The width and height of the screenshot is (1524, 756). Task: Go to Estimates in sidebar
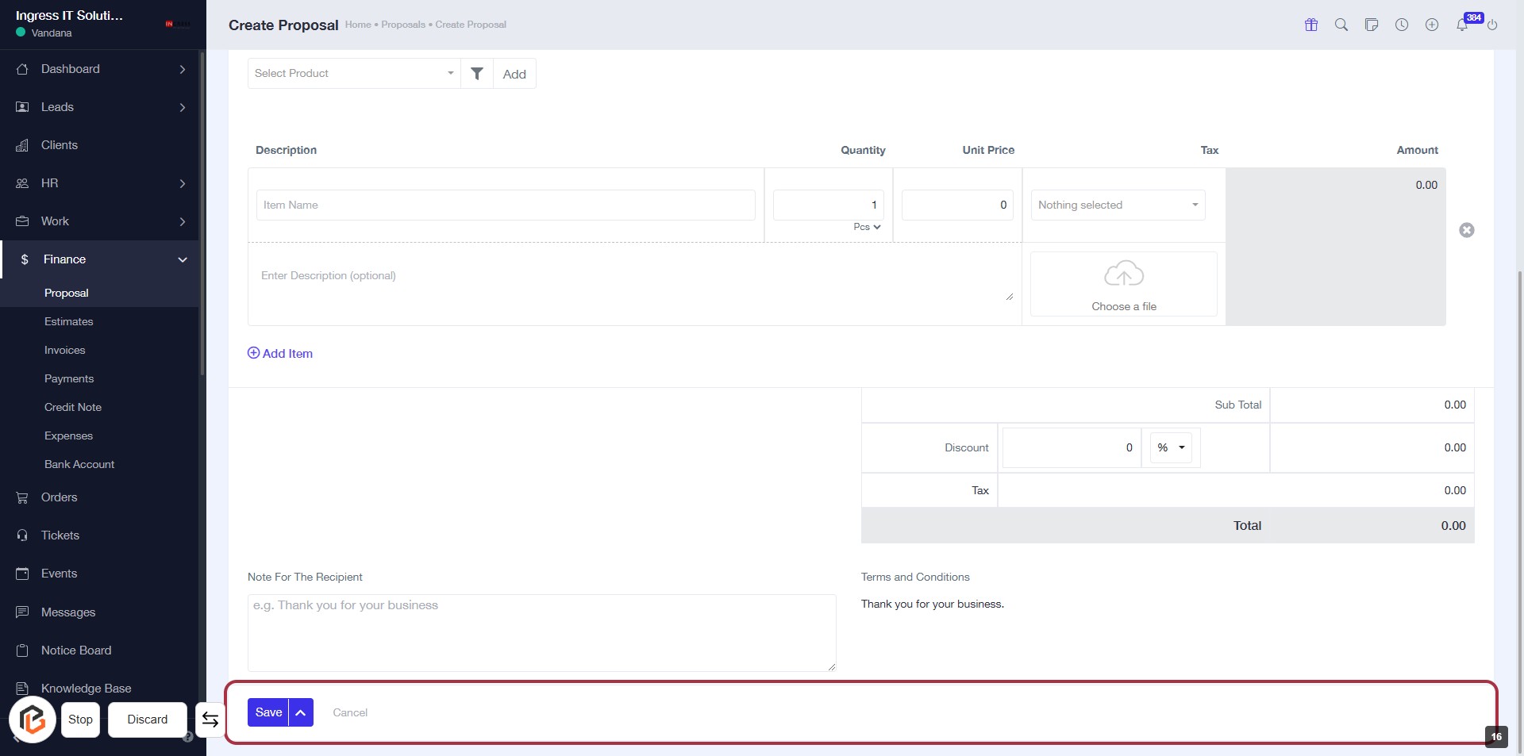point(68,321)
